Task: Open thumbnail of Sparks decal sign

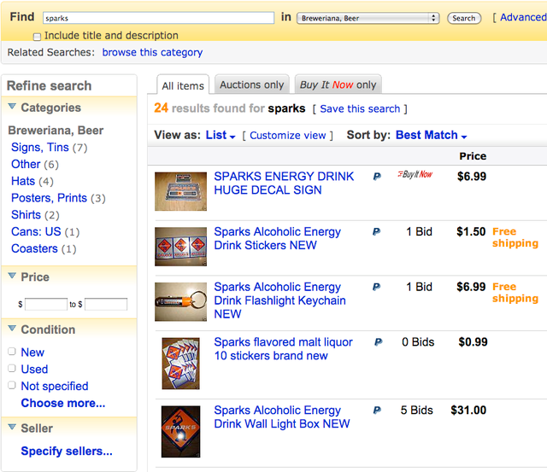Action: click(180, 191)
